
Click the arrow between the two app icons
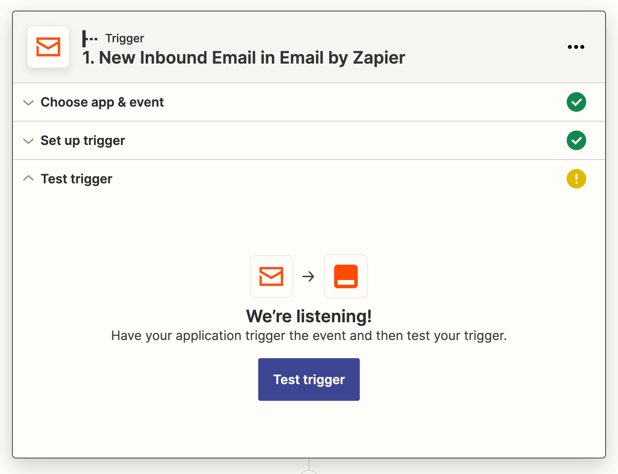click(308, 276)
